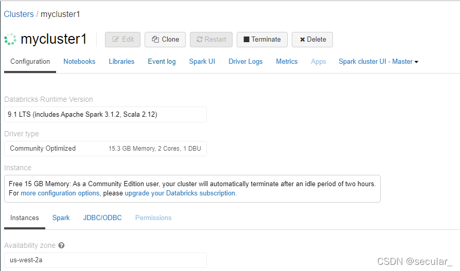Screen dimensions: 460x271
Task: Open the Spark UI tab
Action: coord(202,62)
